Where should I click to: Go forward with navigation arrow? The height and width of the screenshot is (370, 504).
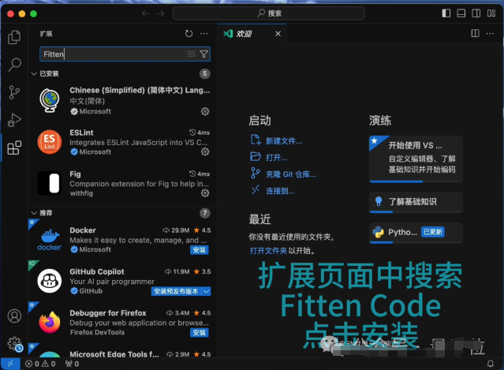160,13
